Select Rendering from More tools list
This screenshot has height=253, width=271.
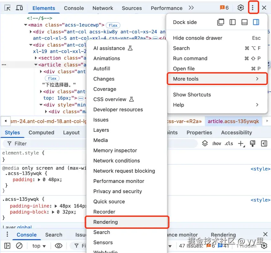127,222
